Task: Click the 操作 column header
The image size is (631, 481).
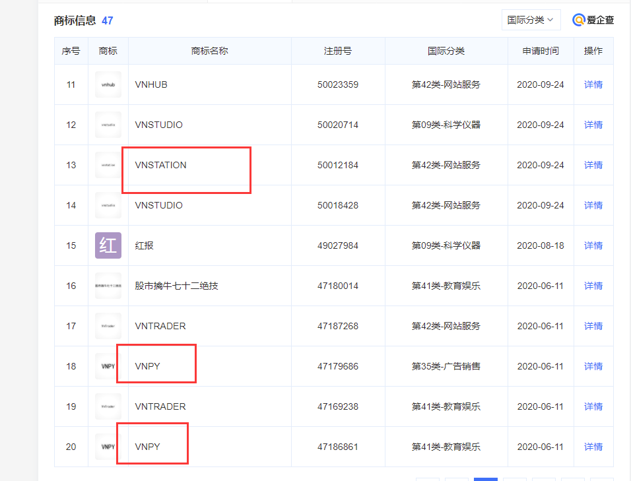Action: 593,51
